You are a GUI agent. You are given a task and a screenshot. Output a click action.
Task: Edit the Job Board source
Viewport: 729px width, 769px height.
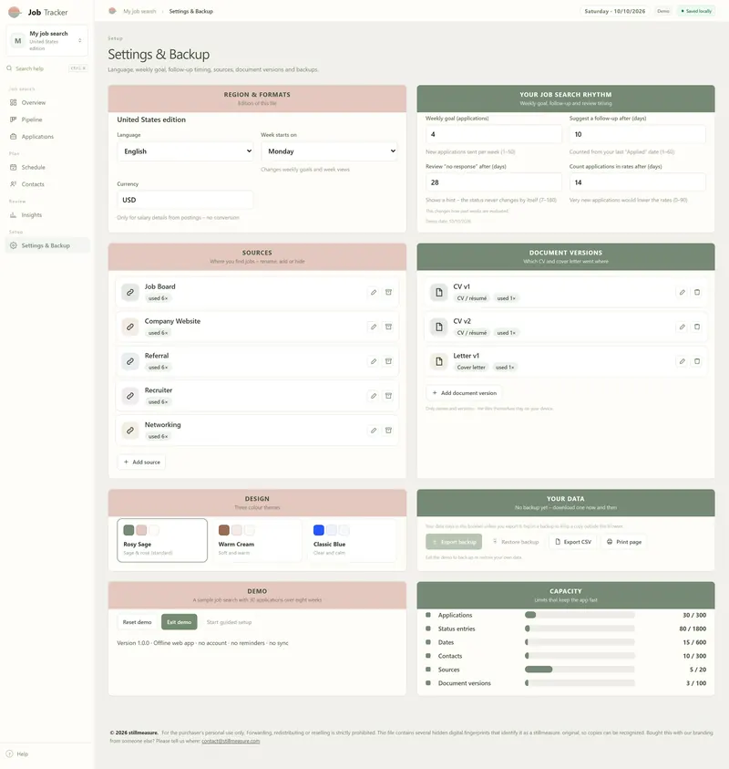point(374,292)
